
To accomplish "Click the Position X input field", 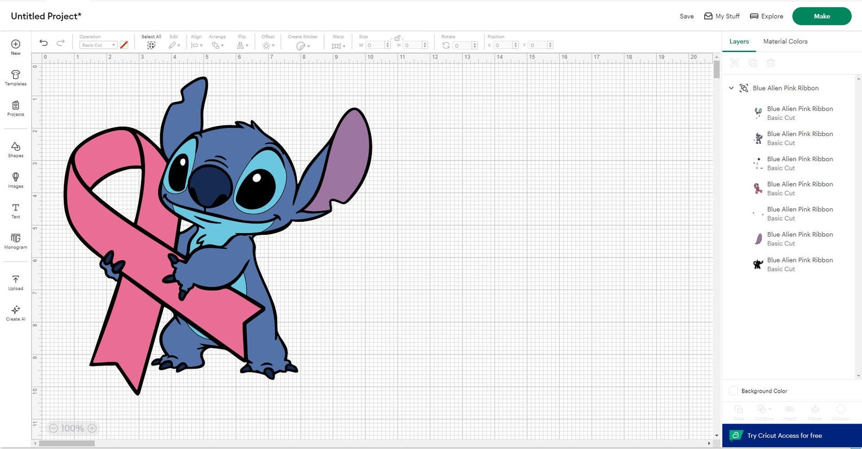I will pyautogui.click(x=507, y=46).
